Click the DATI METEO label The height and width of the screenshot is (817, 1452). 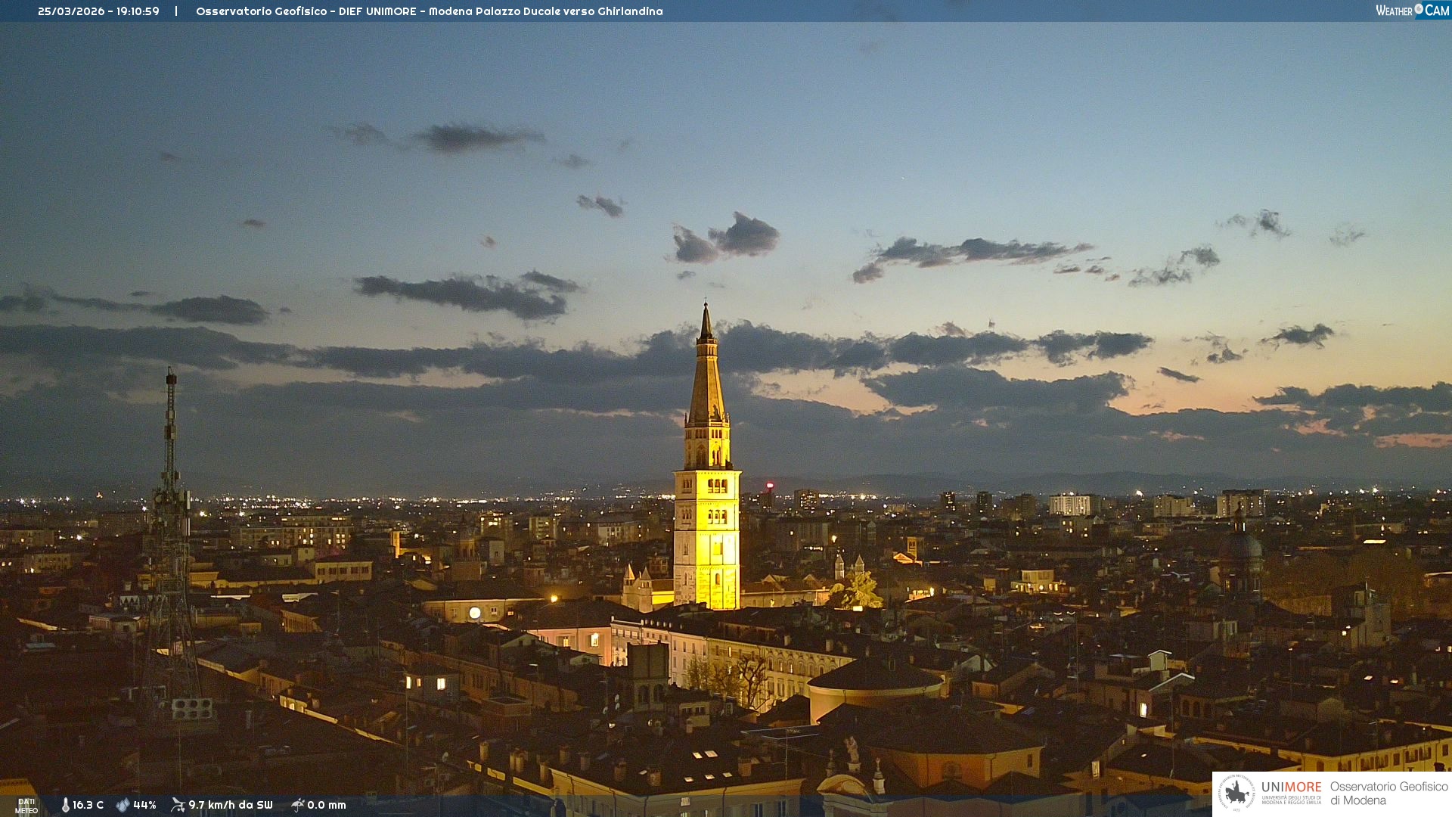[x=26, y=806]
